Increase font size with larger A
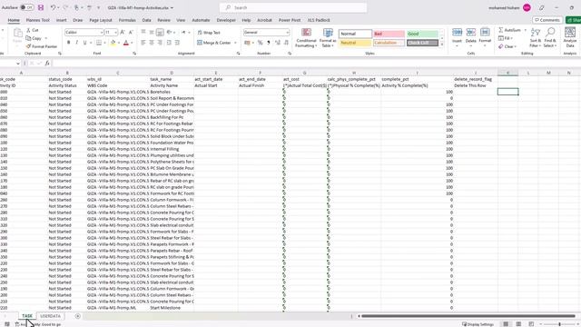Viewport: 581px width, 327px height. click(x=123, y=33)
